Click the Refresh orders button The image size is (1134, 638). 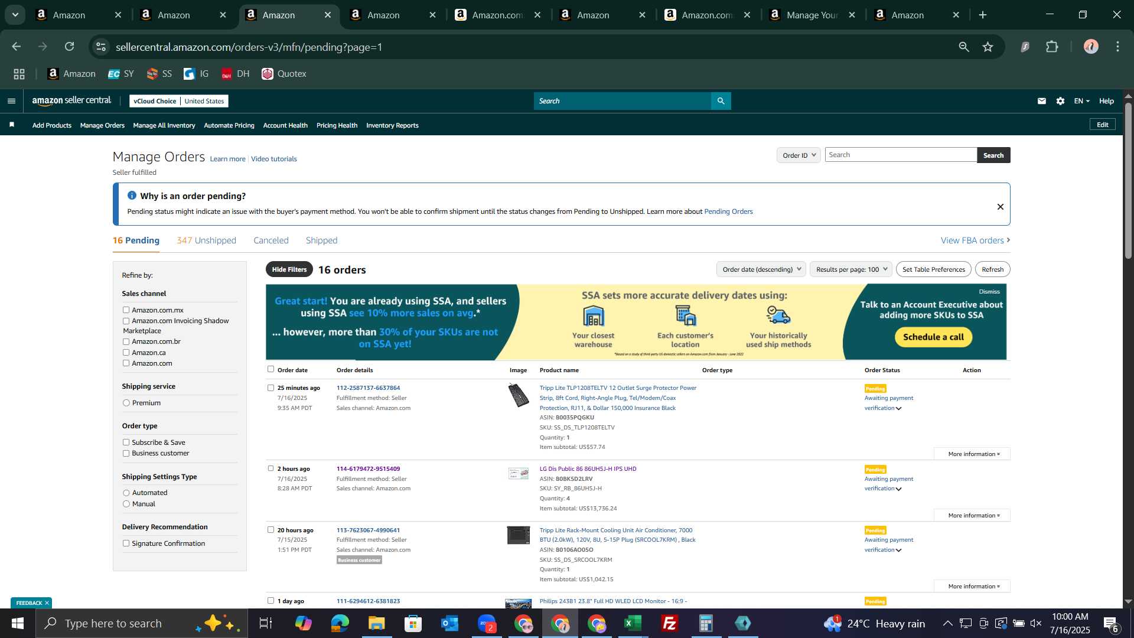pos(993,269)
